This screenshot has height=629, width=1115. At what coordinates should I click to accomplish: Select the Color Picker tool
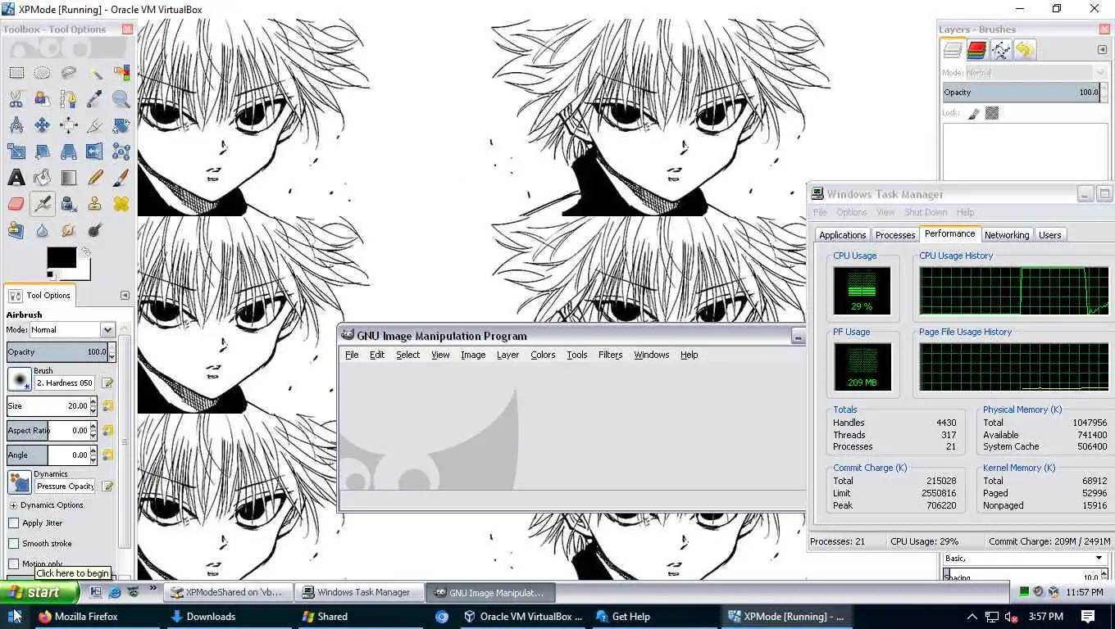point(94,99)
